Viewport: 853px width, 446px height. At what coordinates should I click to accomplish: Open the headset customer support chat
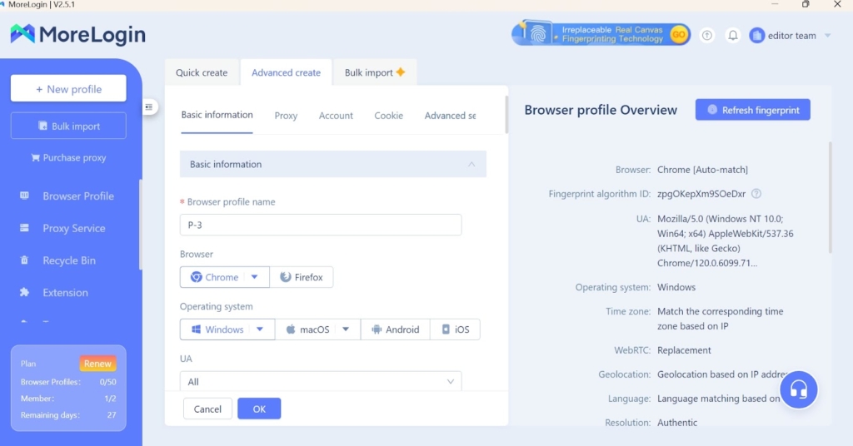click(x=799, y=389)
